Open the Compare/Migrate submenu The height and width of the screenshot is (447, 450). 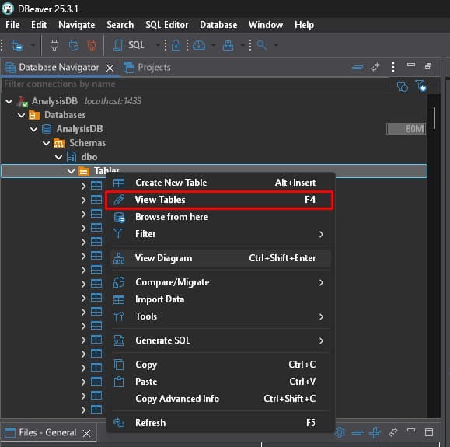pyautogui.click(x=220, y=282)
